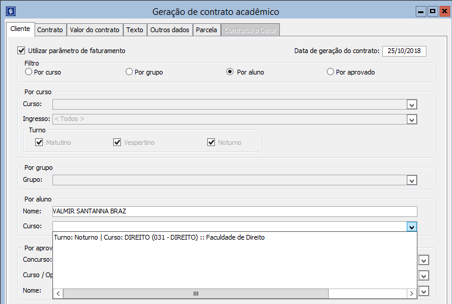This screenshot has height=304, width=452.
Task: Toggle Utilizar parâmetro de faturamento checkbox
Action: tap(22, 51)
